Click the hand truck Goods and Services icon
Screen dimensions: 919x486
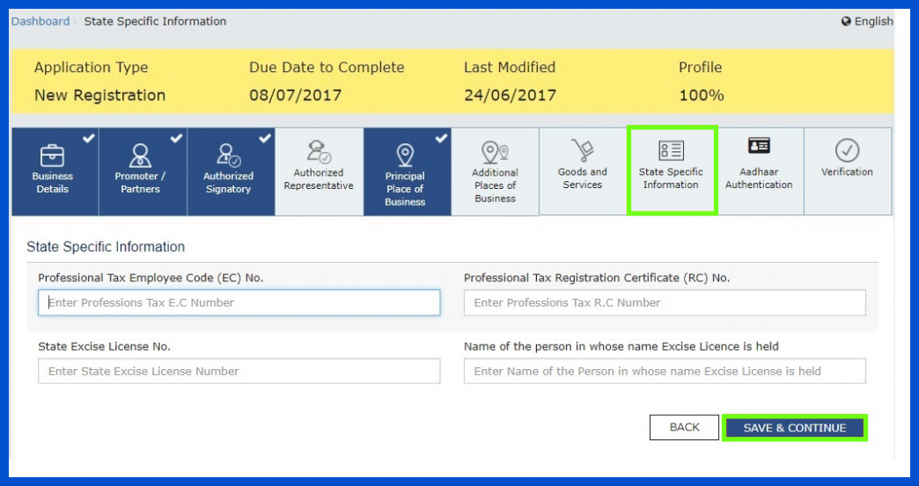(583, 151)
